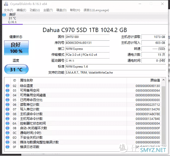
Task: Click raw value 0000000134CF6
Action: [x=148, y=109]
